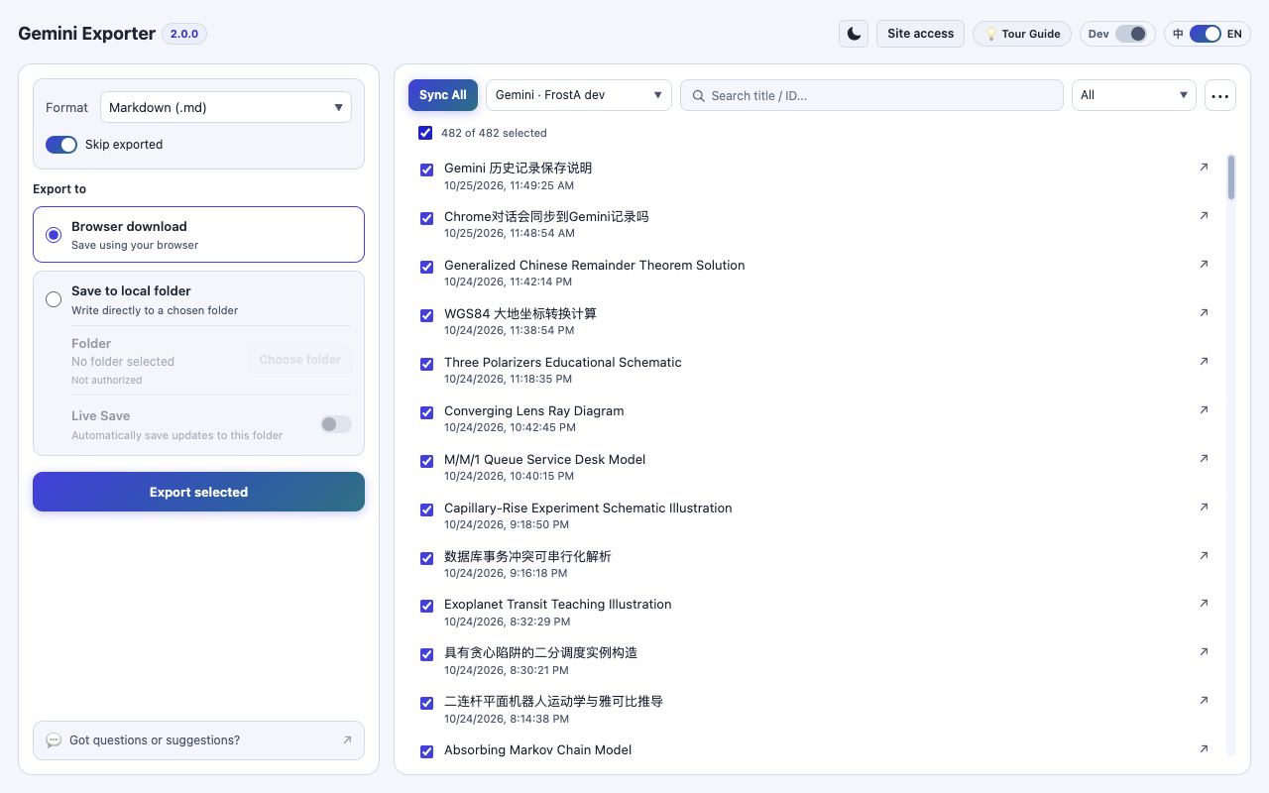1269x793 pixels.
Task: Open 'WGS84 大地坐标转换计算' external link icon
Action: click(1204, 313)
